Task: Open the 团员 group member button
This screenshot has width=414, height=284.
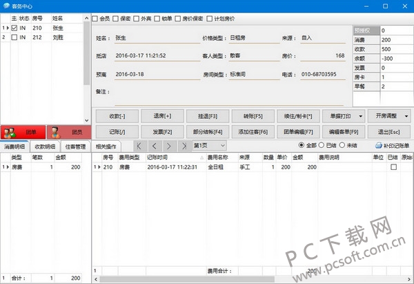Action: pos(69,132)
